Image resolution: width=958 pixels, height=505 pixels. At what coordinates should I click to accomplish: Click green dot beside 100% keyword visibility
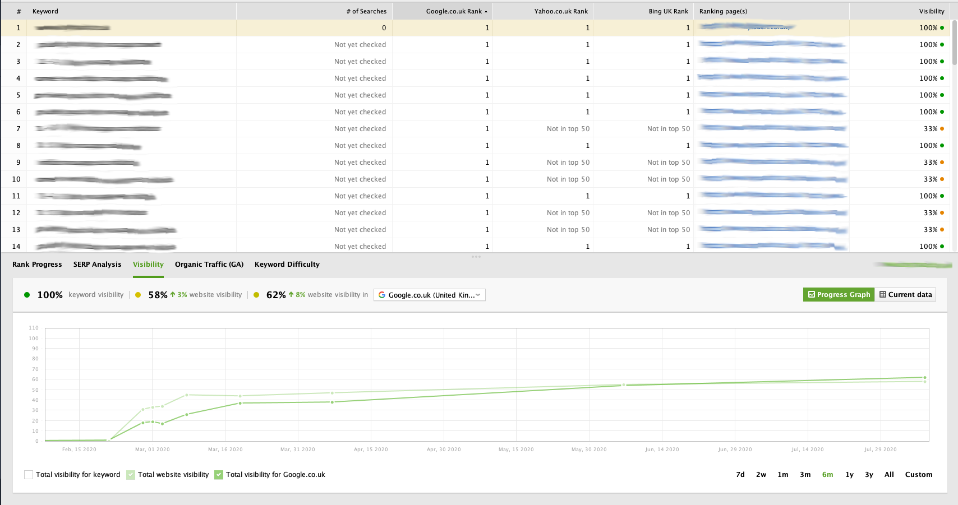27,295
